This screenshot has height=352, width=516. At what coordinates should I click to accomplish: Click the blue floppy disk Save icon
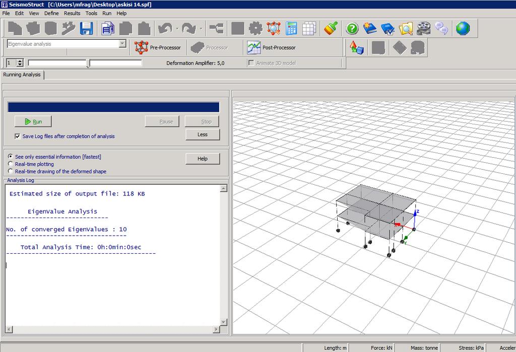point(86,28)
